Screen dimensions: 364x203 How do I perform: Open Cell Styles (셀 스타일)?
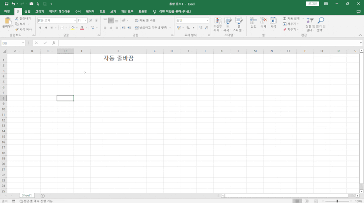click(238, 24)
